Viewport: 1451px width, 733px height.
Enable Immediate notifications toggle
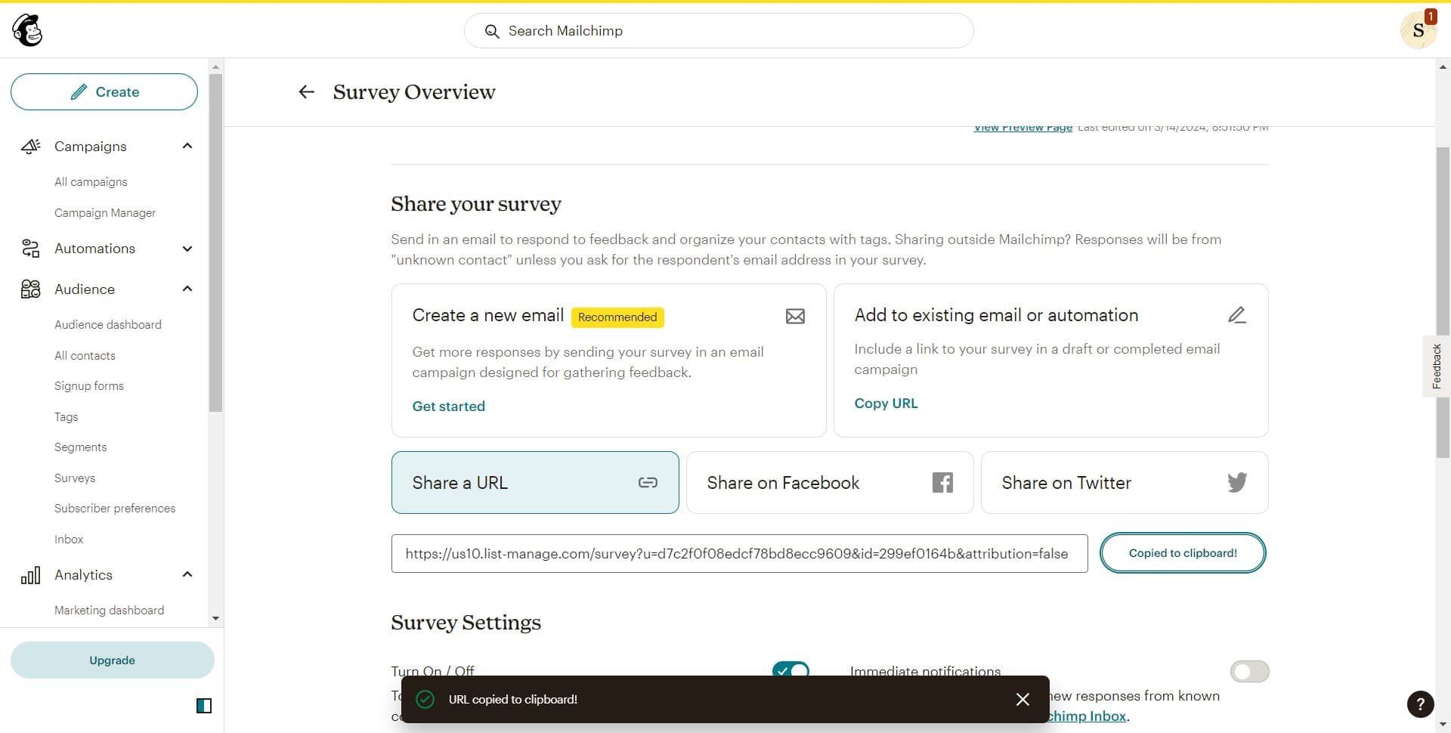pyautogui.click(x=1250, y=671)
